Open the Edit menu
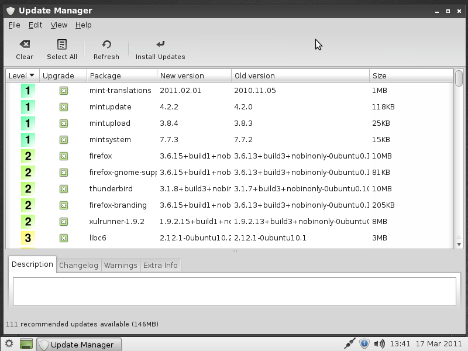468x351 pixels. [35, 25]
